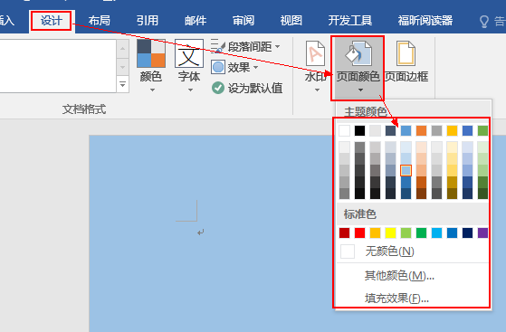
Task: Click the lightbulb tell-me icon
Action: coord(484,22)
